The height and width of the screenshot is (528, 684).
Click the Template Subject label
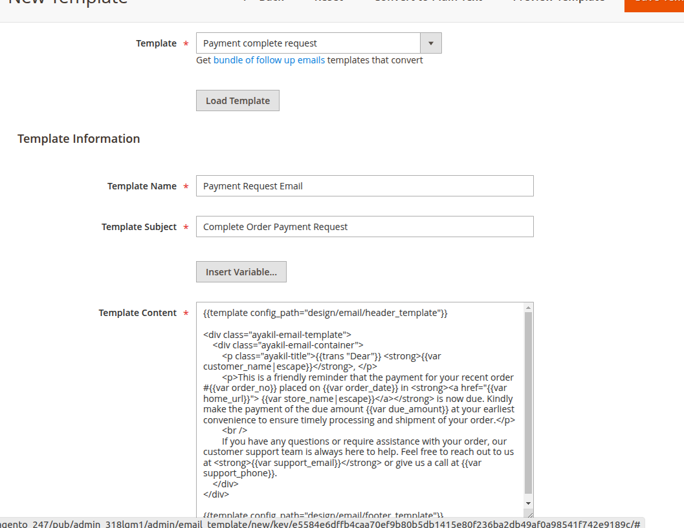pyautogui.click(x=138, y=227)
